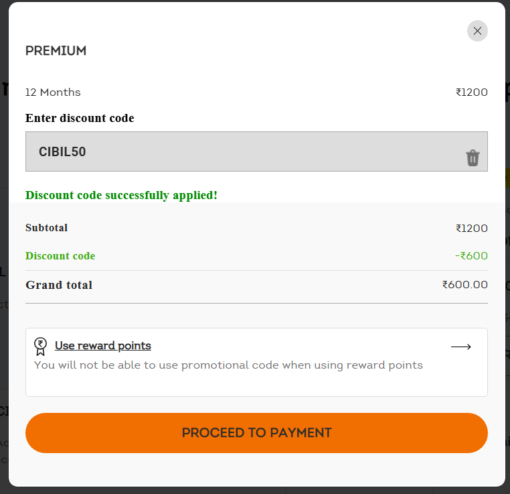
Task: Close the Premium checkout dialog
Action: coord(477,31)
